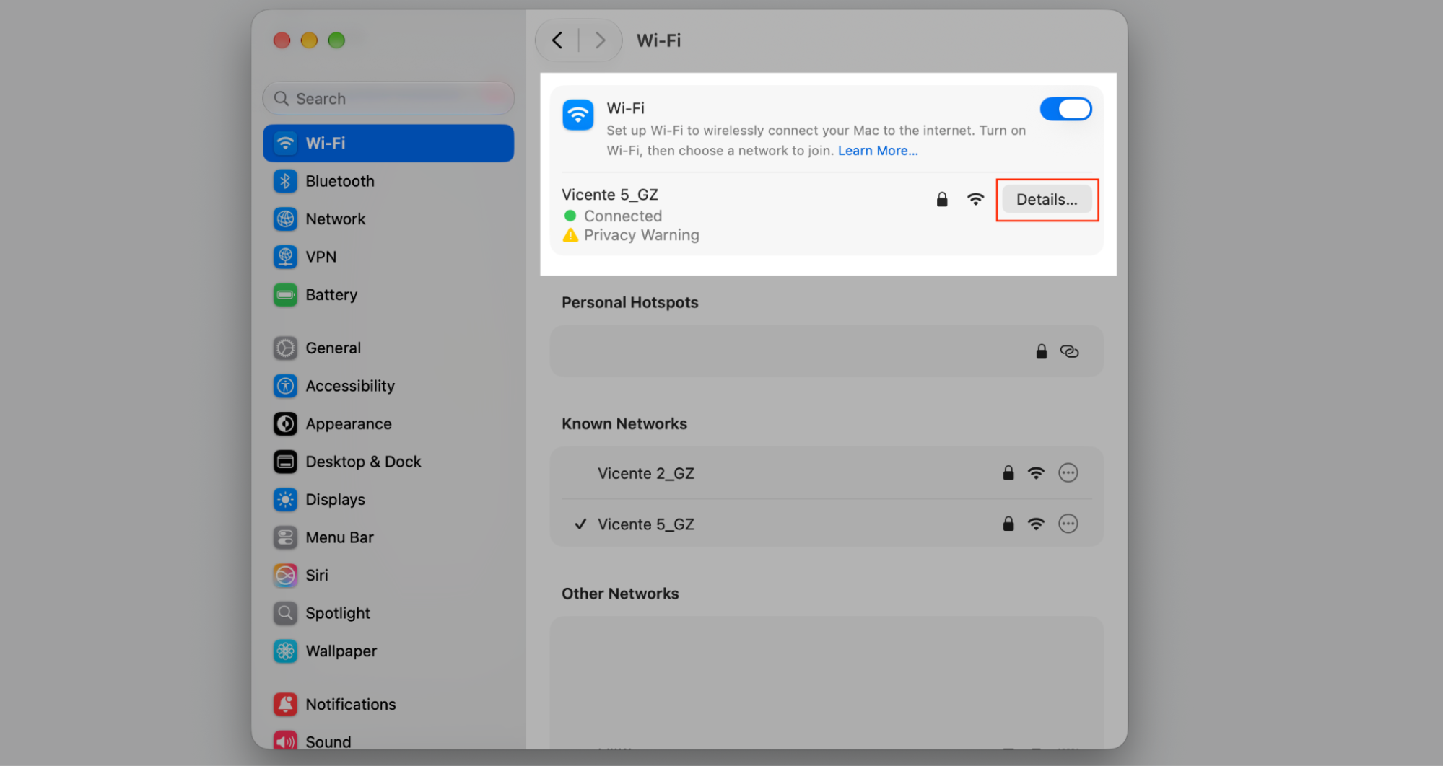This screenshot has width=1443, height=766.
Task: Open Details for Vicente 5_GZ
Action: click(1047, 200)
